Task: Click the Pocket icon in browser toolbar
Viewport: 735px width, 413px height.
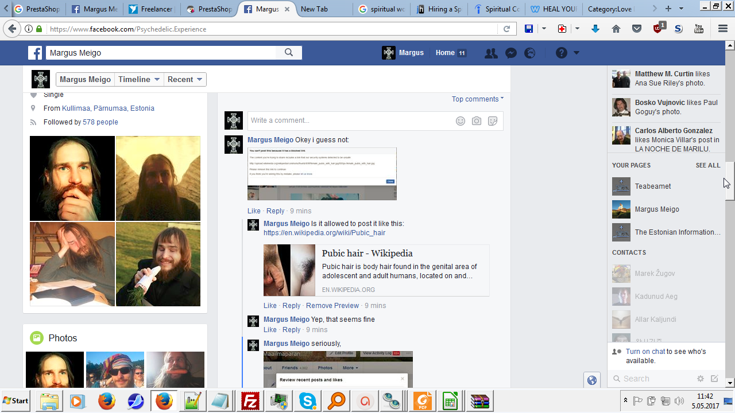Action: click(x=637, y=29)
